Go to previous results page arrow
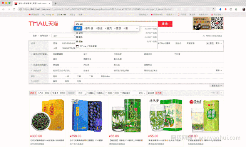Image resolution: width=246 pixels, height=147 pixels. click(218, 93)
